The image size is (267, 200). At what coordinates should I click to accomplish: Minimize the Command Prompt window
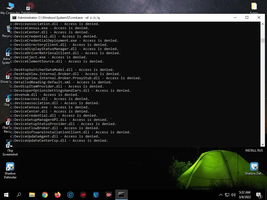coord(235,17)
